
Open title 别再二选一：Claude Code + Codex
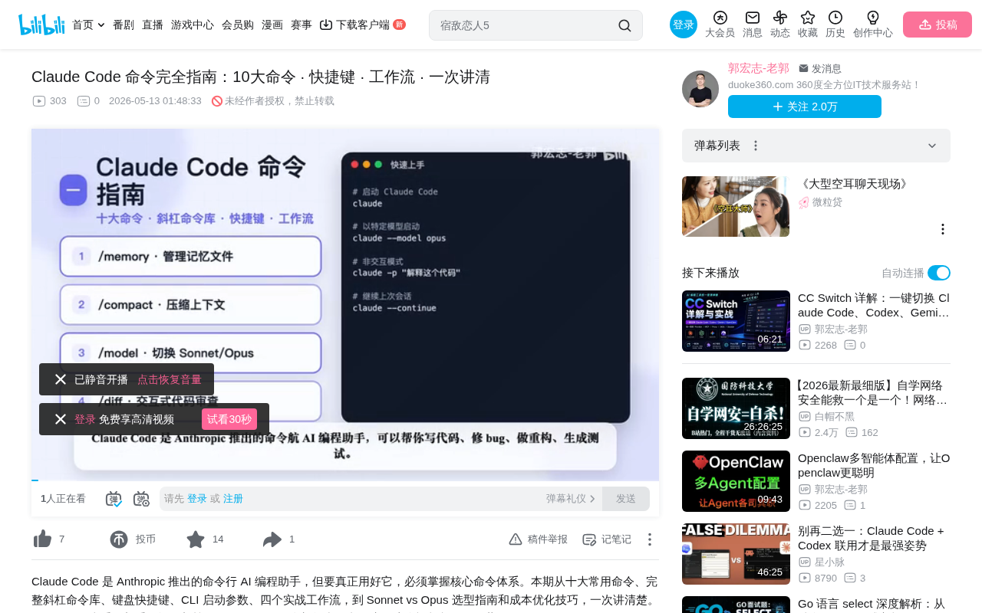[x=872, y=538]
